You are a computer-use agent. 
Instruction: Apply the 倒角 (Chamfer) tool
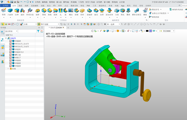tap(50, 12)
